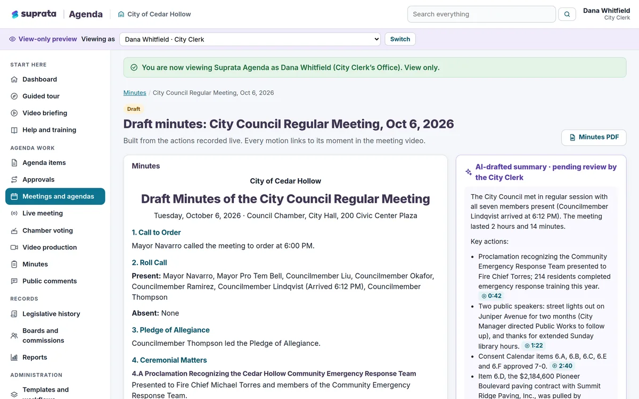This screenshot has width=639, height=399.
Task: Click the View-only preview eye icon
Action: [x=13, y=39]
